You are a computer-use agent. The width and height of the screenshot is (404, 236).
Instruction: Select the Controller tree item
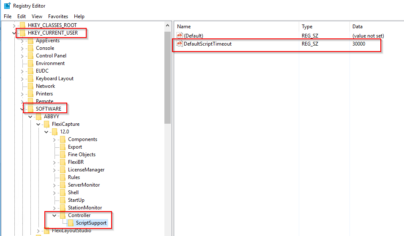(79, 215)
